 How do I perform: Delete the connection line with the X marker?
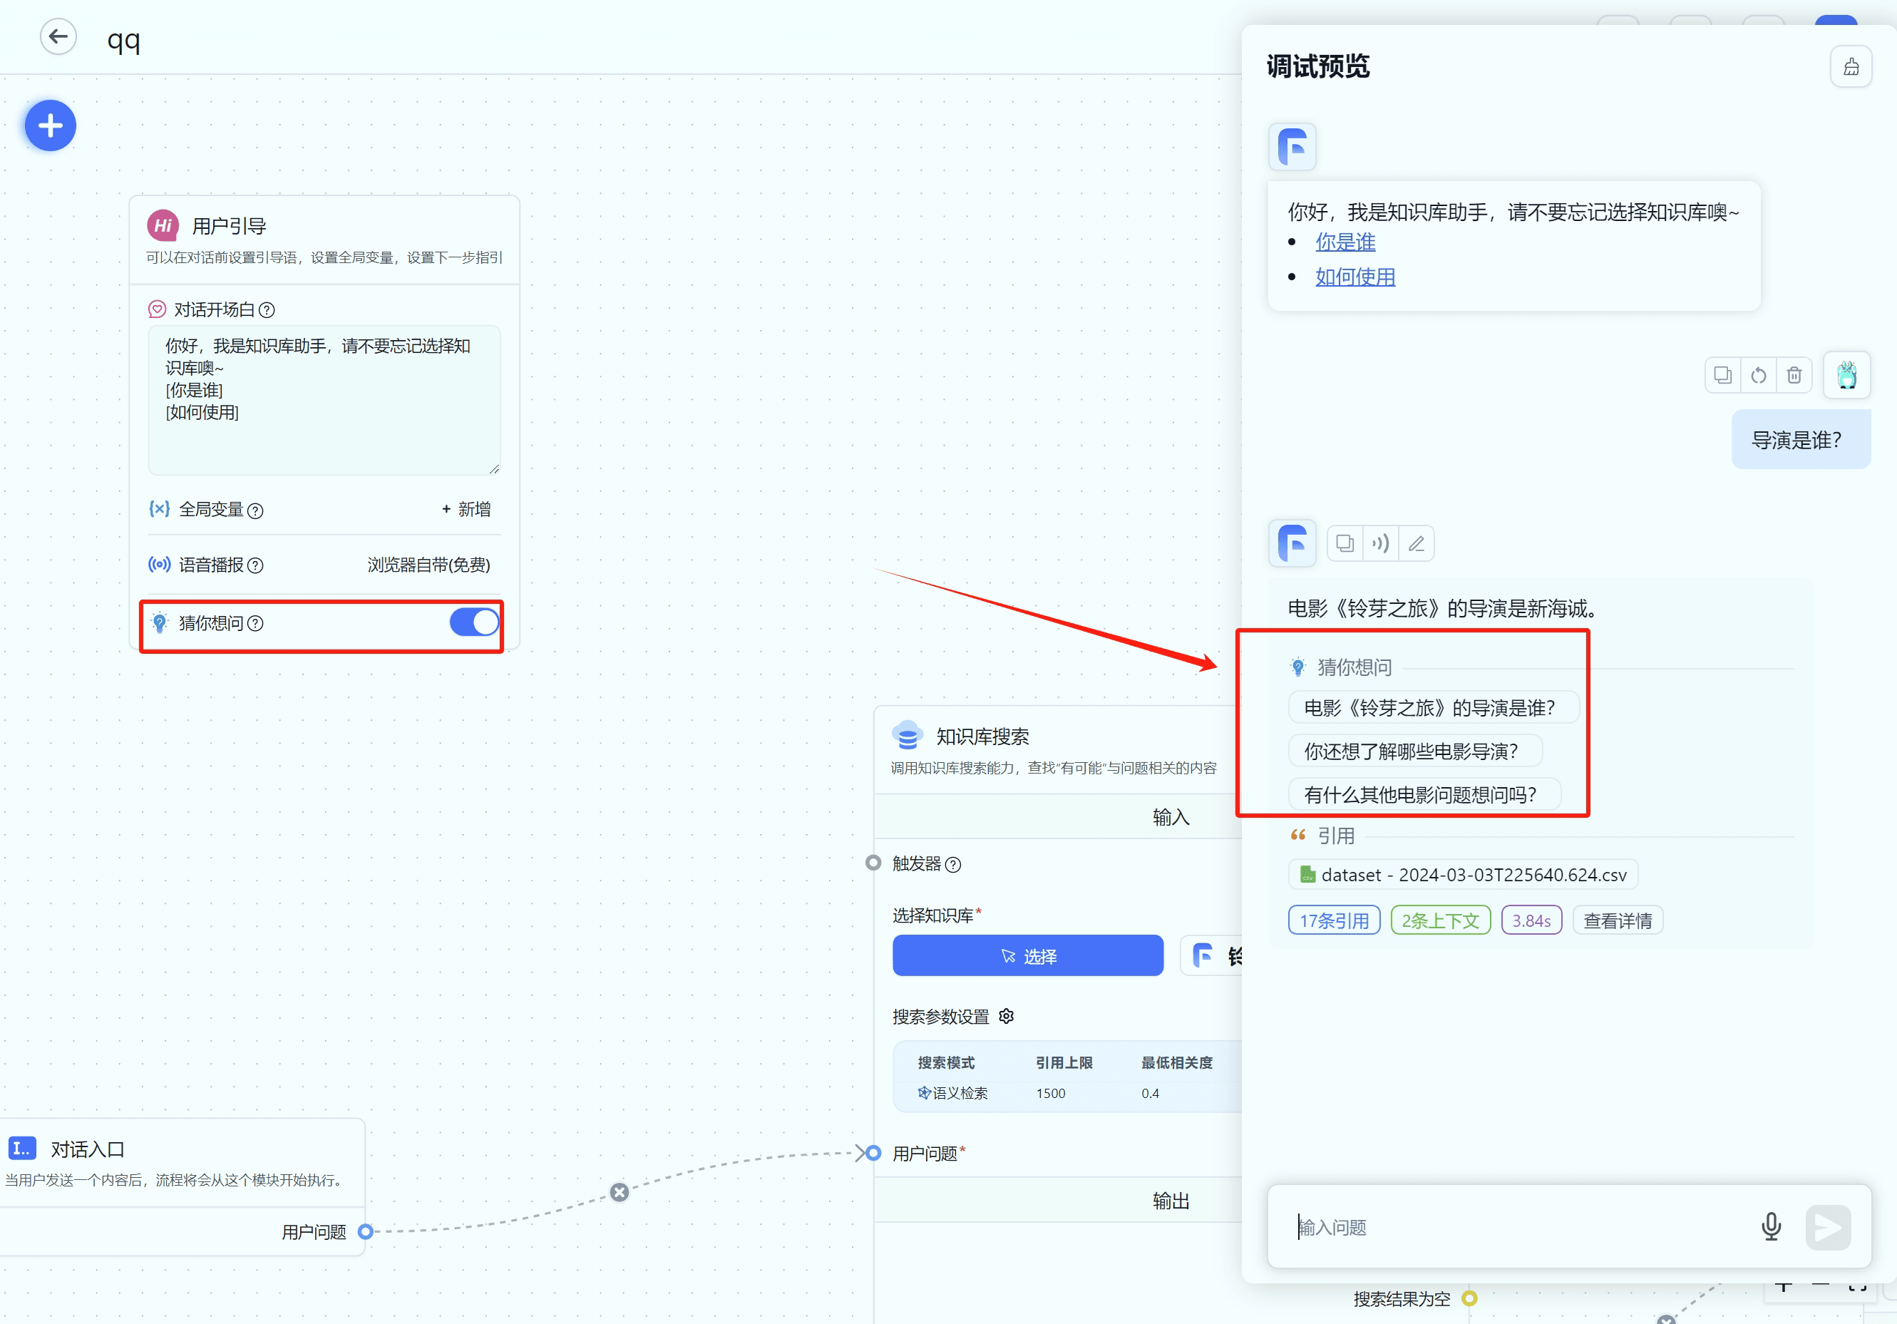pos(619,1192)
